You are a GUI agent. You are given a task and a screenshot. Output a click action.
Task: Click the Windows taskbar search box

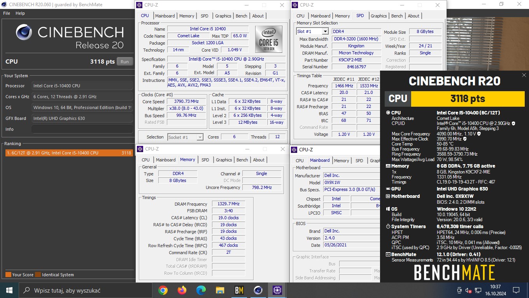point(85,290)
